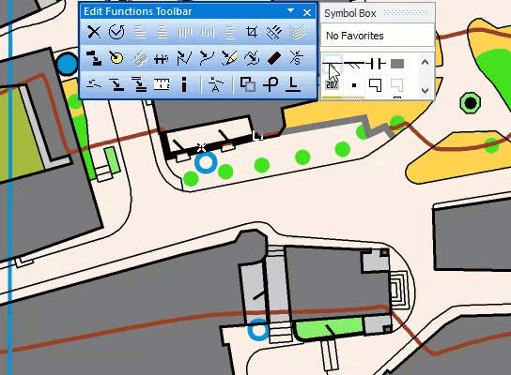The image size is (511, 375).
Task: Click the Delete (X) icon in Edit Functions Toolbar
Action: click(94, 32)
